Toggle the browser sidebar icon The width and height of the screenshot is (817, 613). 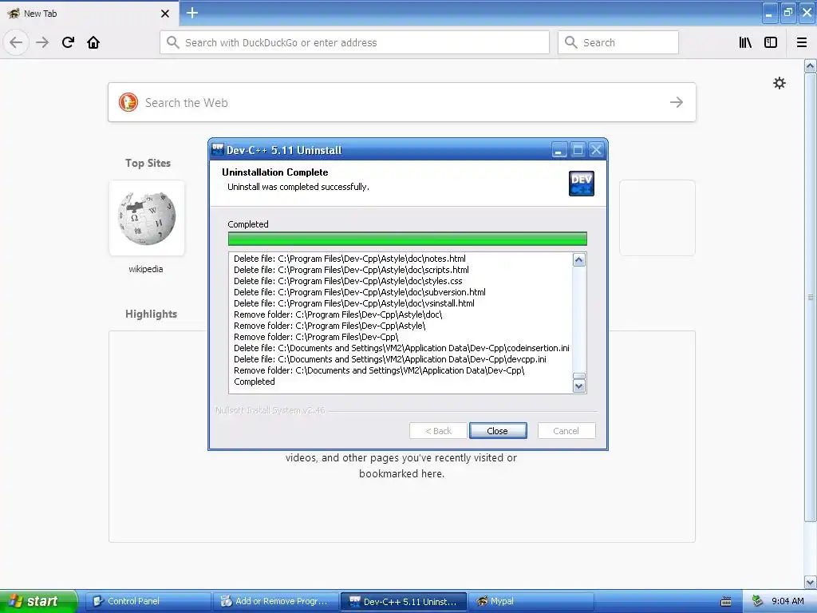[771, 42]
